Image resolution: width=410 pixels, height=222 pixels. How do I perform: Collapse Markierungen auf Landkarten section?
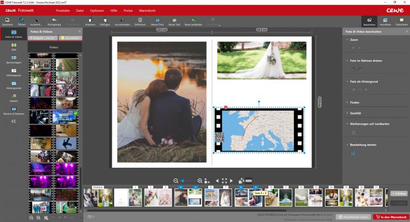(347, 124)
